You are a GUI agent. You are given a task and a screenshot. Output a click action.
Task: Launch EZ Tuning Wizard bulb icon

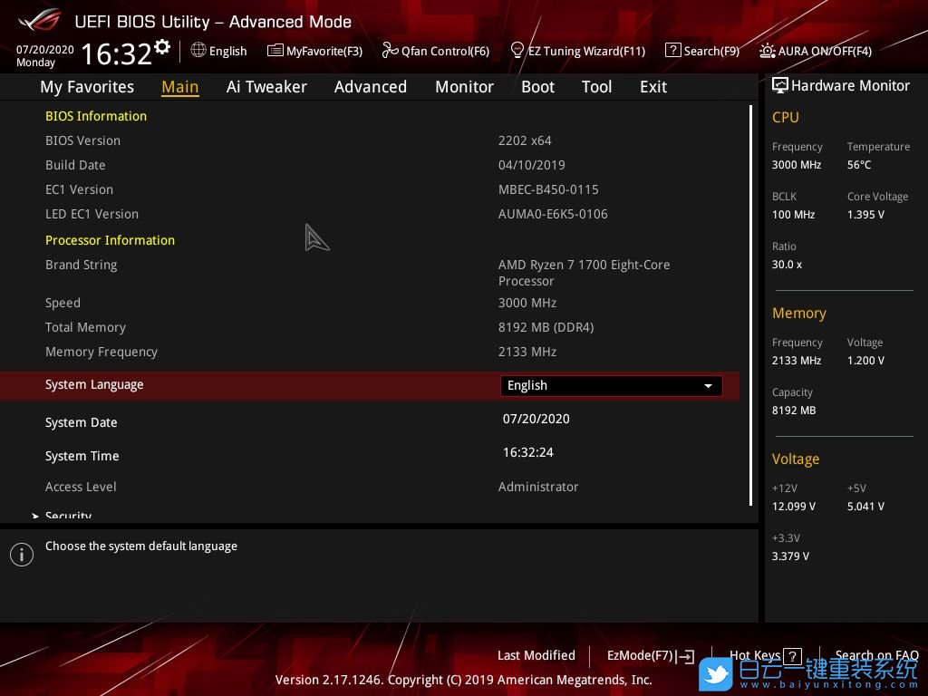[x=517, y=50]
